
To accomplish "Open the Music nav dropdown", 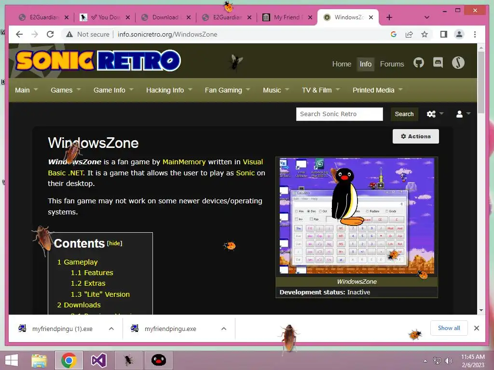I will 276,90.
